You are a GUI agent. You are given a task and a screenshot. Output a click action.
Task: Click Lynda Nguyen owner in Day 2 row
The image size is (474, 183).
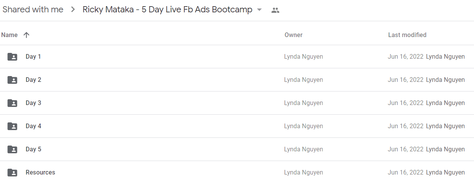(304, 80)
